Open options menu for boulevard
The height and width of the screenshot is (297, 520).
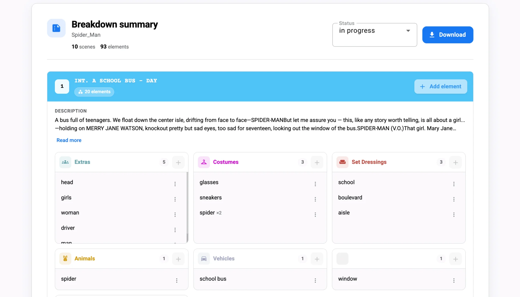[x=454, y=199]
